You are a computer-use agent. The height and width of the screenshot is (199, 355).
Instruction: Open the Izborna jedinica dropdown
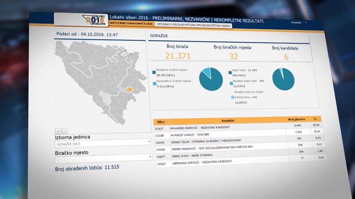point(103,143)
